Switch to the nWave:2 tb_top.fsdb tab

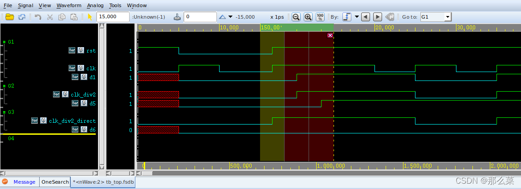click(103, 182)
